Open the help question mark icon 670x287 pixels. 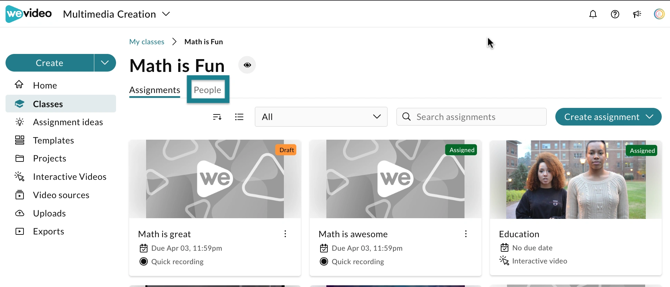[615, 14]
